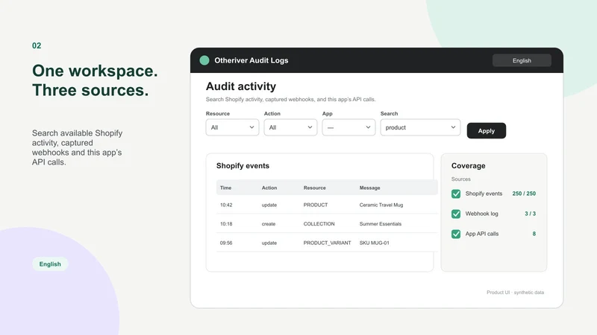The width and height of the screenshot is (597, 335).
Task: Click the 3 / 3 webhook count
Action: pos(530,214)
